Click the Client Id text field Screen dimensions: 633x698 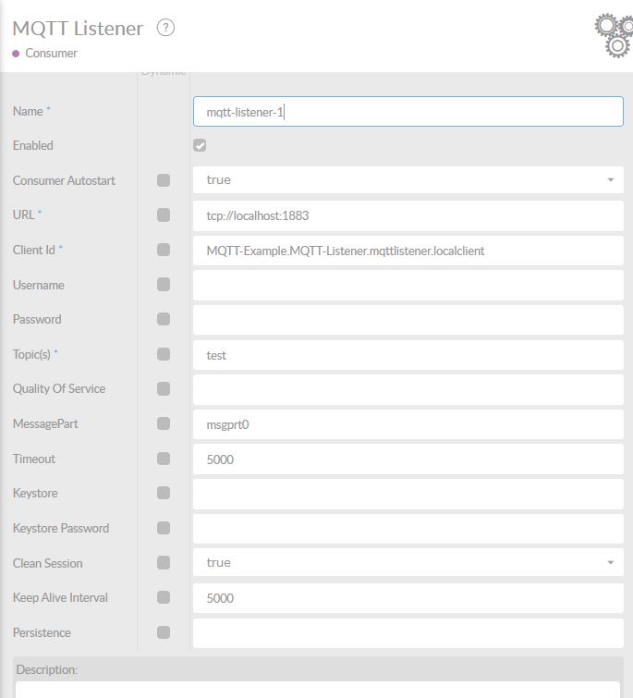408,251
